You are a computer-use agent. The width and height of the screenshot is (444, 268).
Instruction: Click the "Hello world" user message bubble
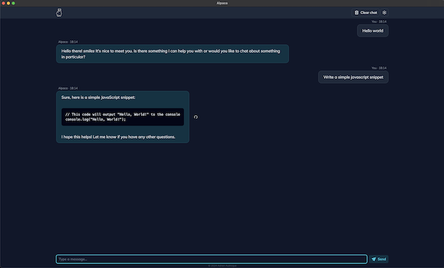[372, 31]
